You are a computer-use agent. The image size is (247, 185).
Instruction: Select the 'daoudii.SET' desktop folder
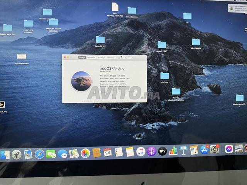coord(100,42)
